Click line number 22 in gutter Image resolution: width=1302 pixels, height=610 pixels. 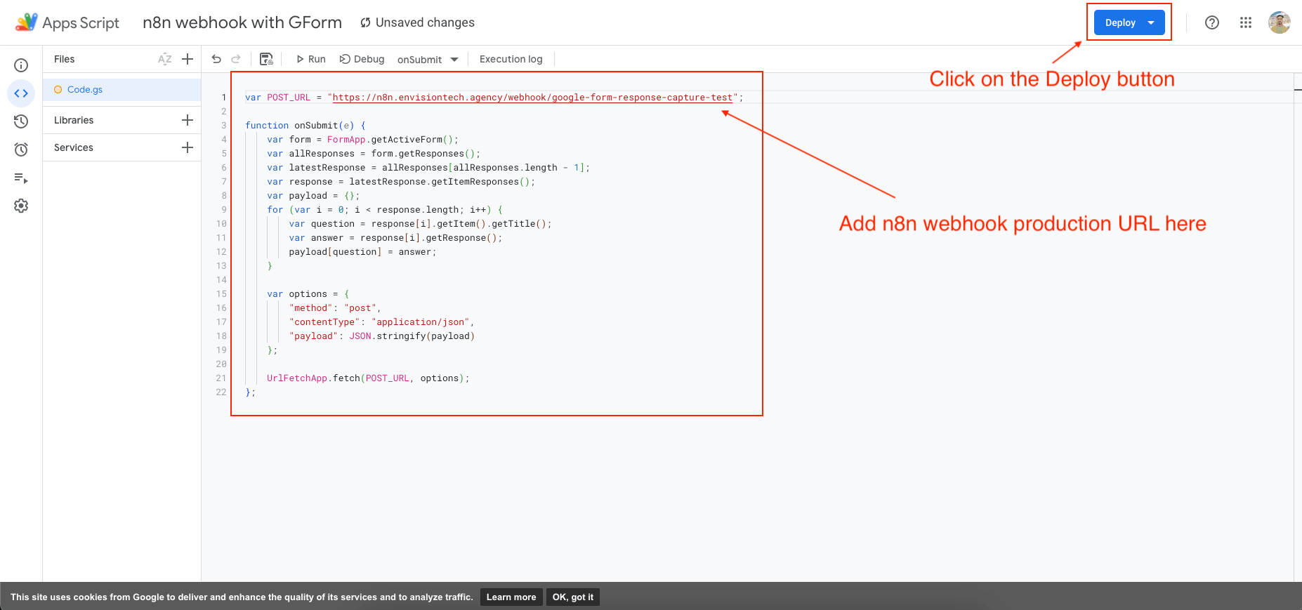pyautogui.click(x=221, y=392)
